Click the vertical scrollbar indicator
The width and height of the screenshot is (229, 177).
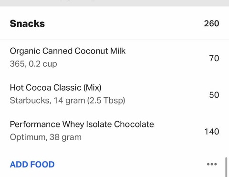point(226,167)
